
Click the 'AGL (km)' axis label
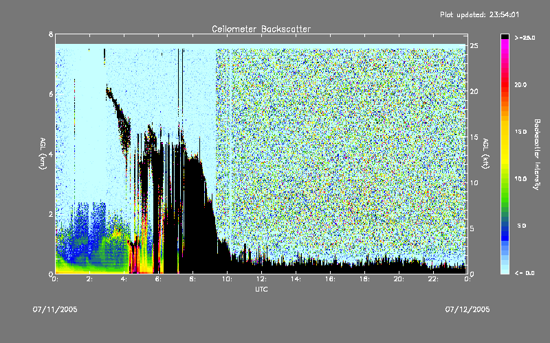click(x=43, y=154)
